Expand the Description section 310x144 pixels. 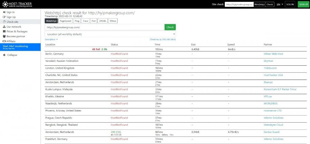click(x=51, y=40)
